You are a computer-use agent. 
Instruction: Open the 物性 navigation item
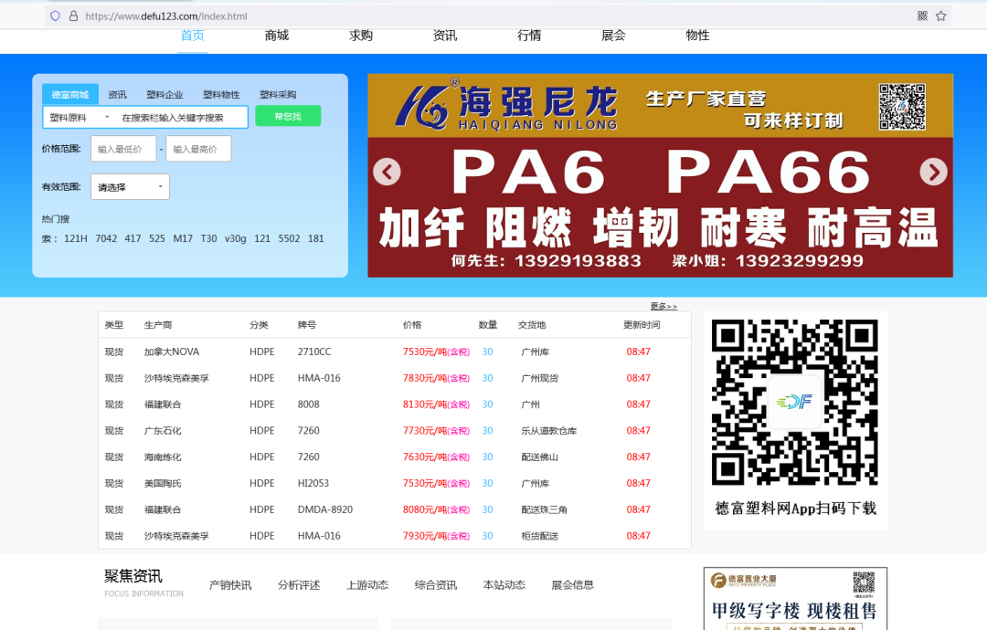tap(698, 36)
